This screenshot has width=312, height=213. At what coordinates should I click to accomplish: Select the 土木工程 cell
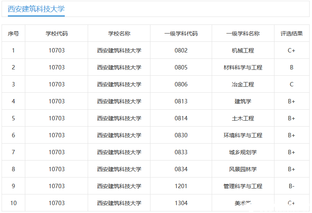coord(243,118)
